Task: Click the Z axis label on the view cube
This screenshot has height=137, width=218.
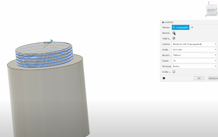Action: (x=209, y=3)
